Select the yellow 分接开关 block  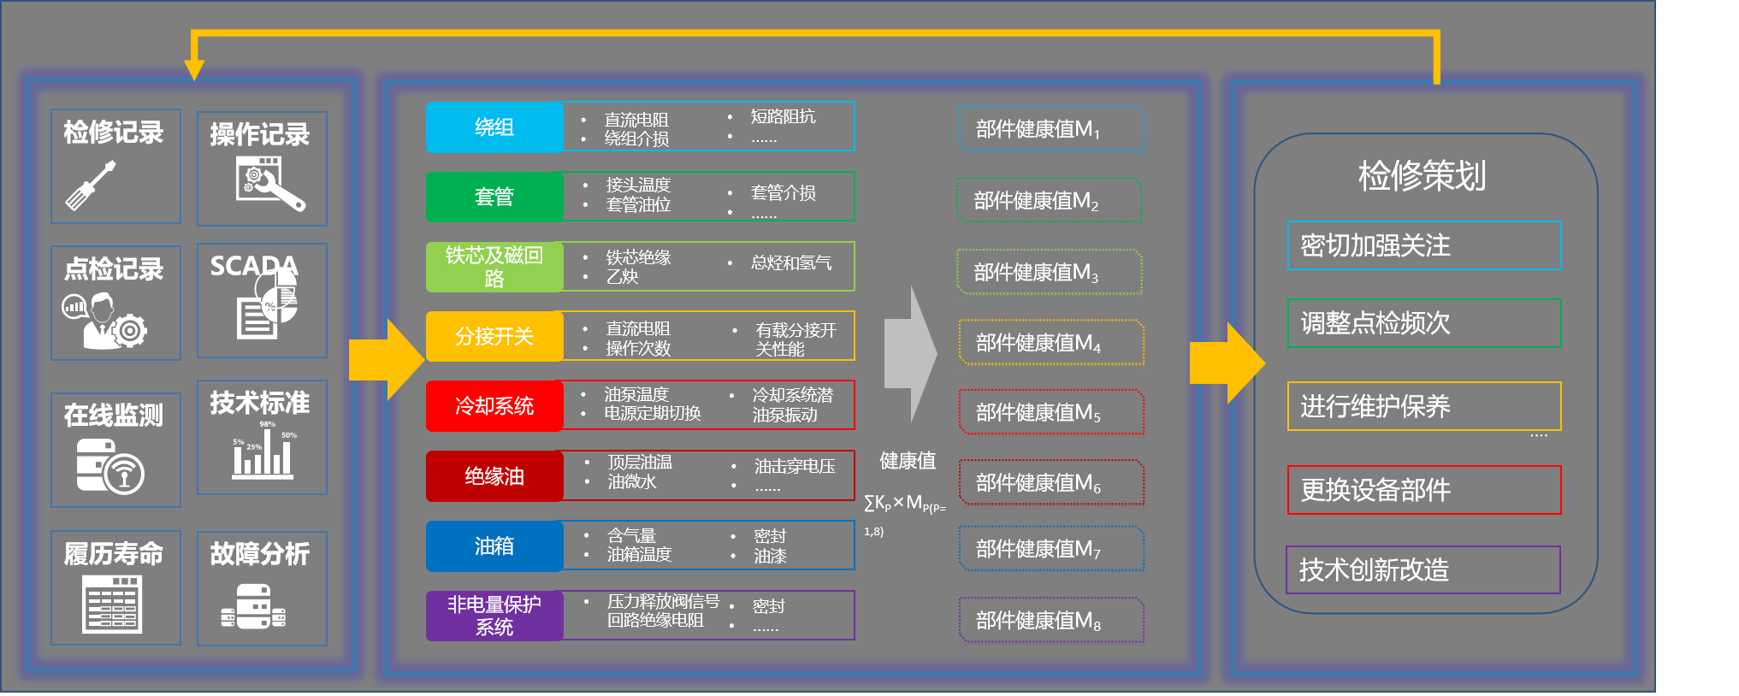[494, 336]
